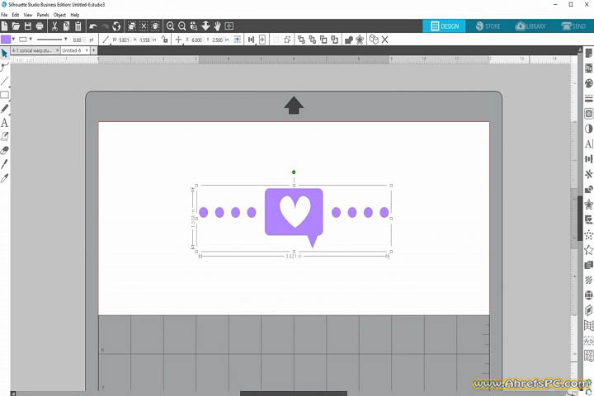Print using the printer icon
594x396 pixels.
40,26
